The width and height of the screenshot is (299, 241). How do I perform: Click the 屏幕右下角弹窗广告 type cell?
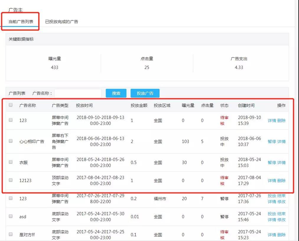pos(60,142)
